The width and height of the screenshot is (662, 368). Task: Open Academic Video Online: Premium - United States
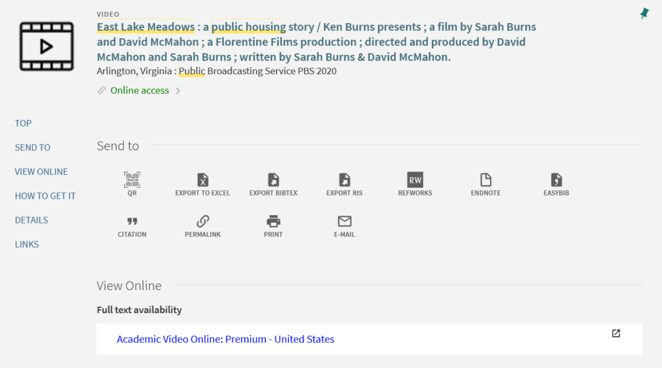coord(226,339)
